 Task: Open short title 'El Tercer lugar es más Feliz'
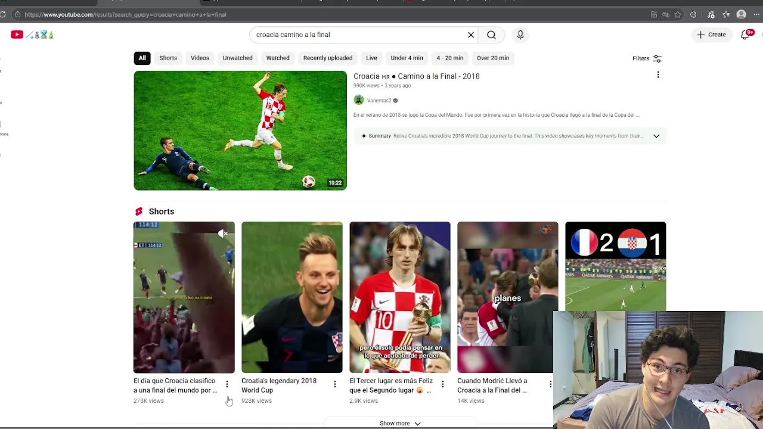(x=390, y=386)
